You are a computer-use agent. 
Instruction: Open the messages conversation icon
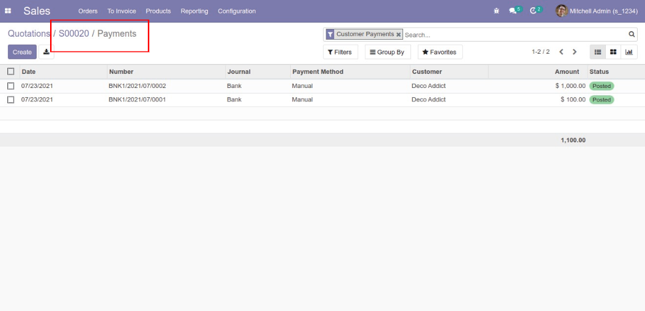pyautogui.click(x=512, y=11)
